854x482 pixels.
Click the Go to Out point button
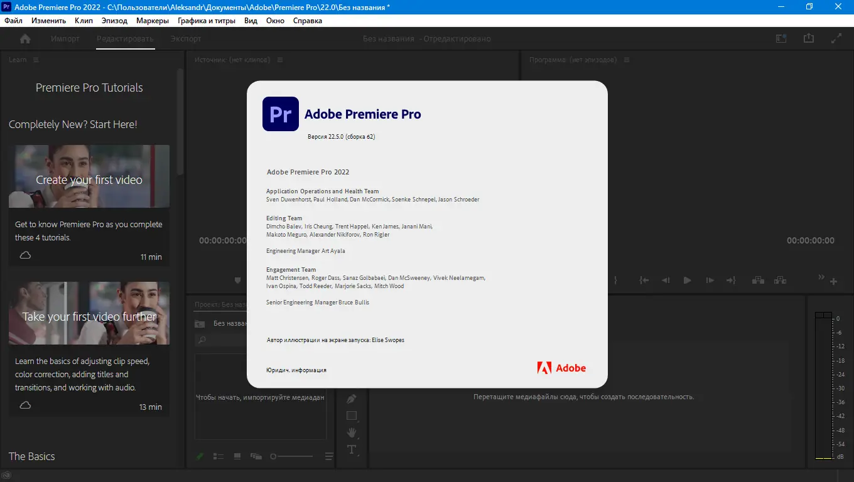pos(731,281)
